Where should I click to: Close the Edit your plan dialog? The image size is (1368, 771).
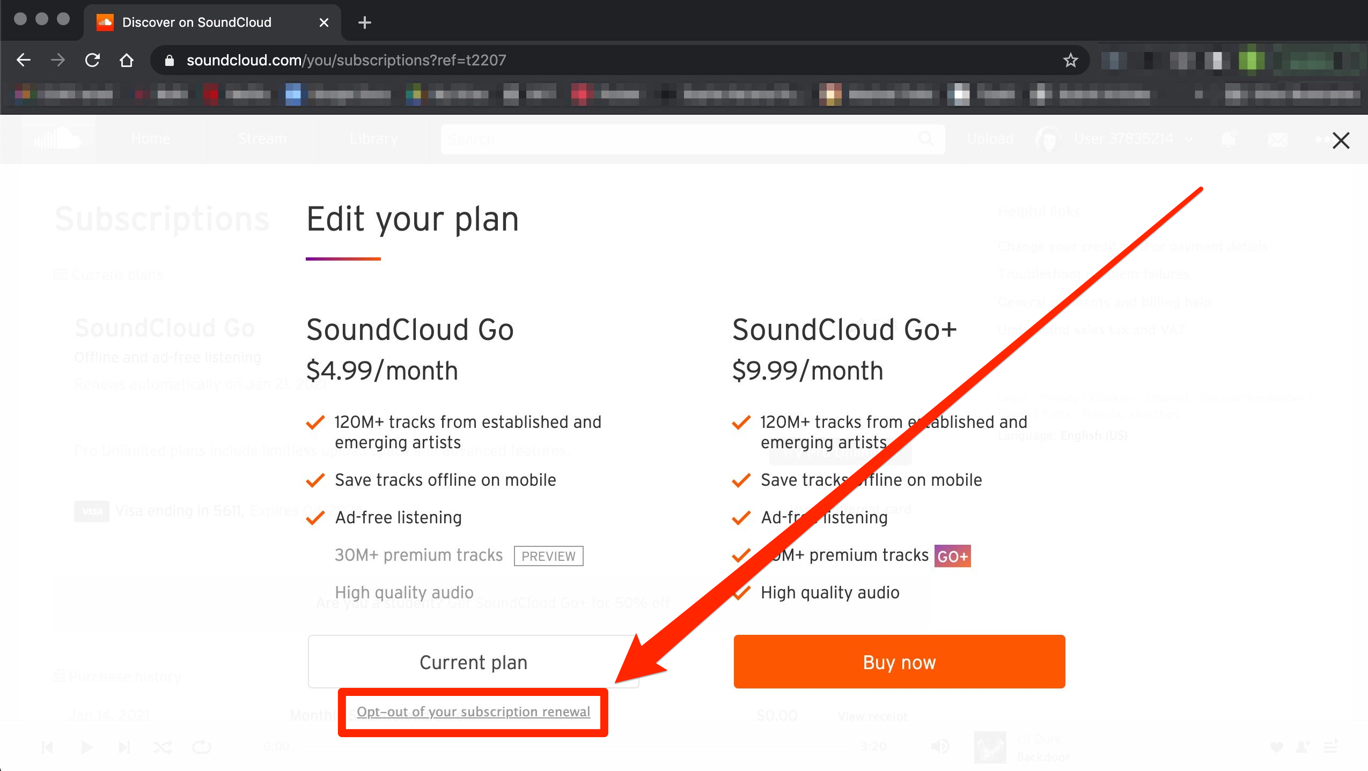pyautogui.click(x=1341, y=140)
